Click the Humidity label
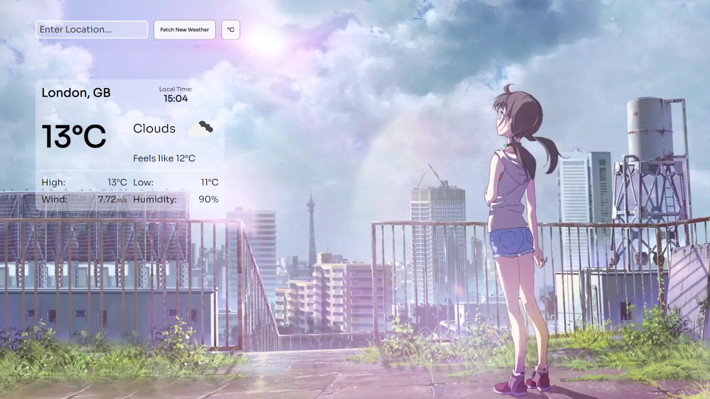710x399 pixels. [155, 199]
